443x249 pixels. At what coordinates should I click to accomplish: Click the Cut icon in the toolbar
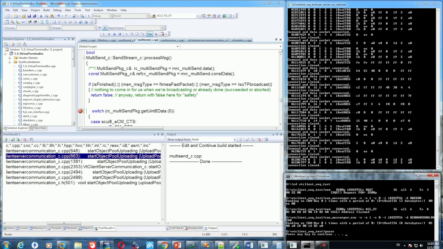(41, 16)
